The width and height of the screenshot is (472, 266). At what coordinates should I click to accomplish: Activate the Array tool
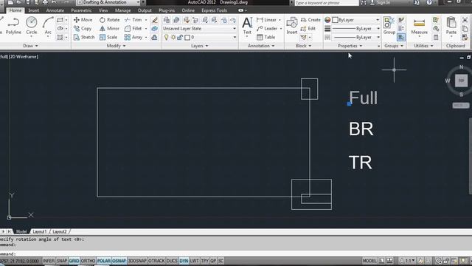tap(133, 37)
